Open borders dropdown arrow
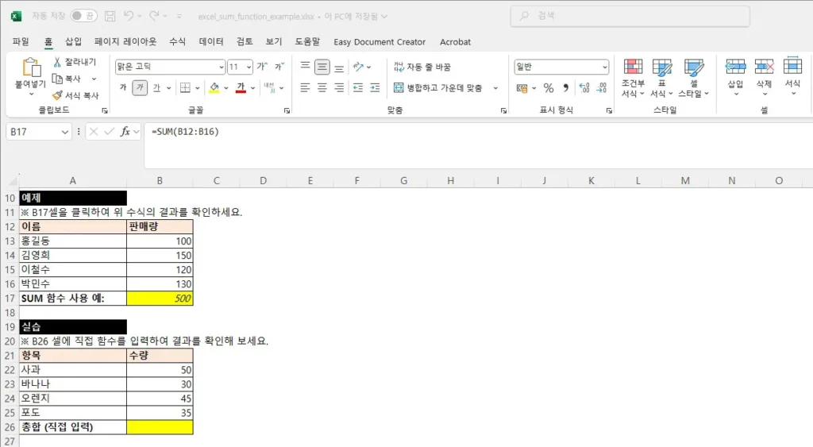The width and height of the screenshot is (813, 447). point(198,88)
